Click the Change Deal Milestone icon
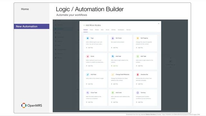The width and height of the screenshot is (206, 116). [113, 74]
